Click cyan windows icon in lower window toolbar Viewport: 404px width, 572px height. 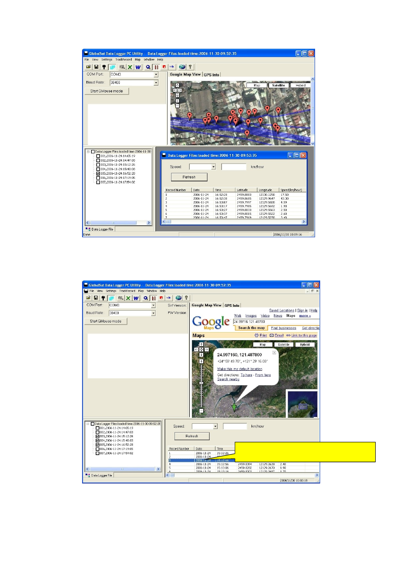point(111,298)
